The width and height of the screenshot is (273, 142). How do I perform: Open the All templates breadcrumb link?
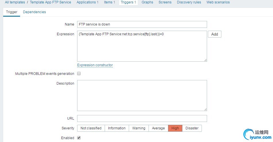click(15, 2)
